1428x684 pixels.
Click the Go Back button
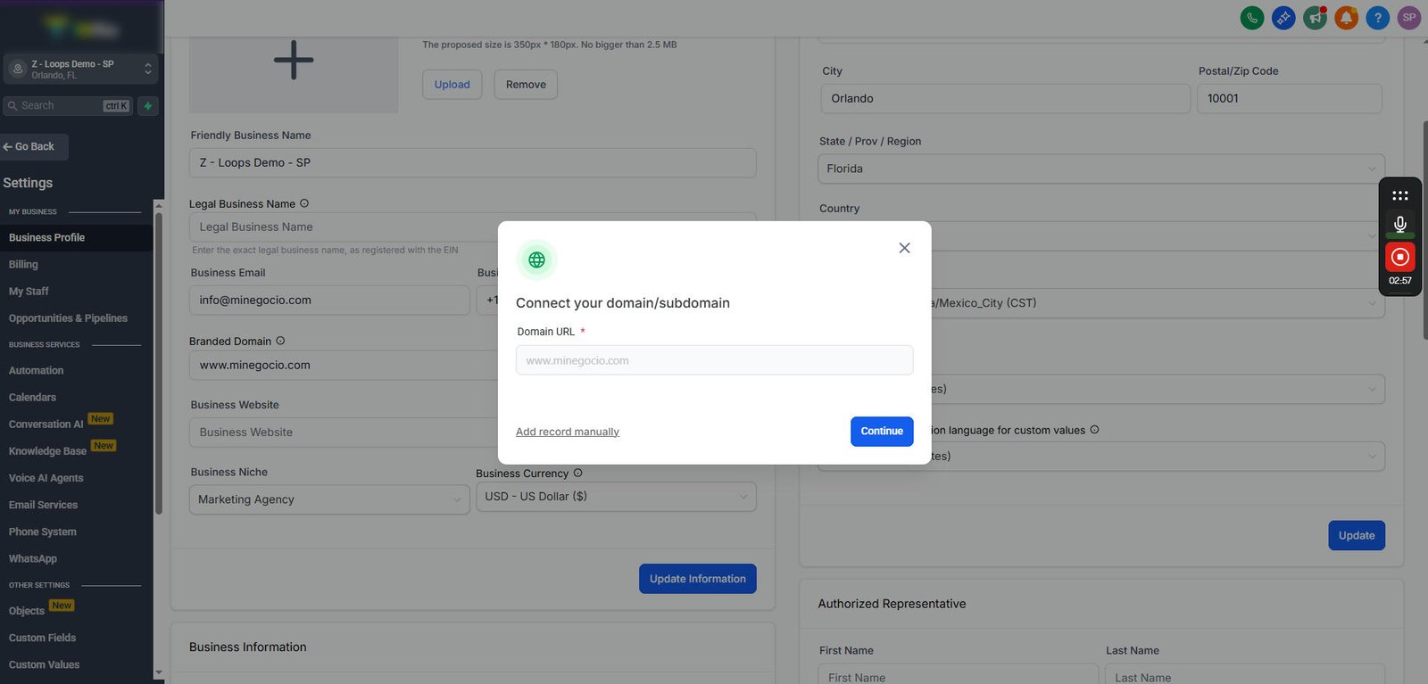pyautogui.click(x=34, y=147)
